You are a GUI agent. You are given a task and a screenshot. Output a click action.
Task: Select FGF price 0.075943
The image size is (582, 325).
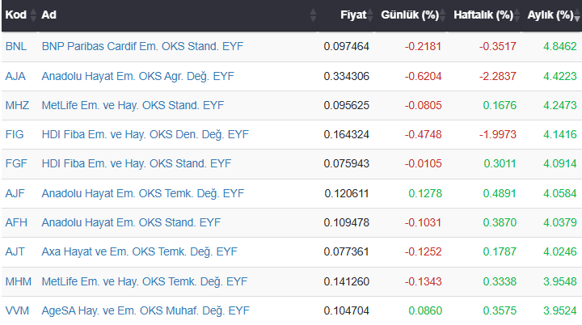(x=346, y=163)
